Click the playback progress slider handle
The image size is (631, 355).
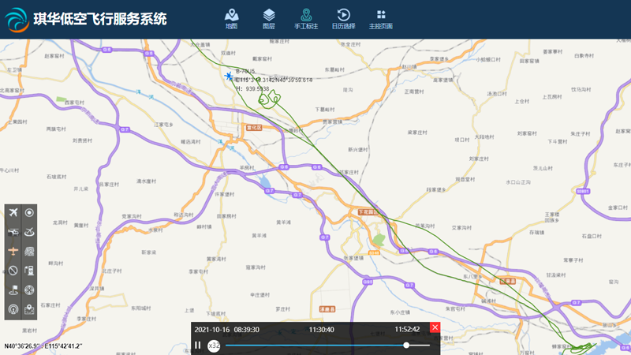(406, 346)
